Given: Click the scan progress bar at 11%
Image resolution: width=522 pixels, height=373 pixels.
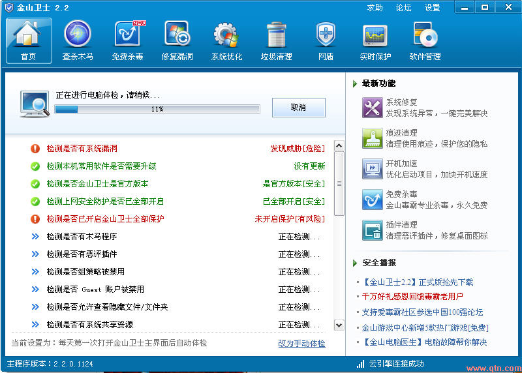Looking at the screenshot, I should tap(157, 109).
